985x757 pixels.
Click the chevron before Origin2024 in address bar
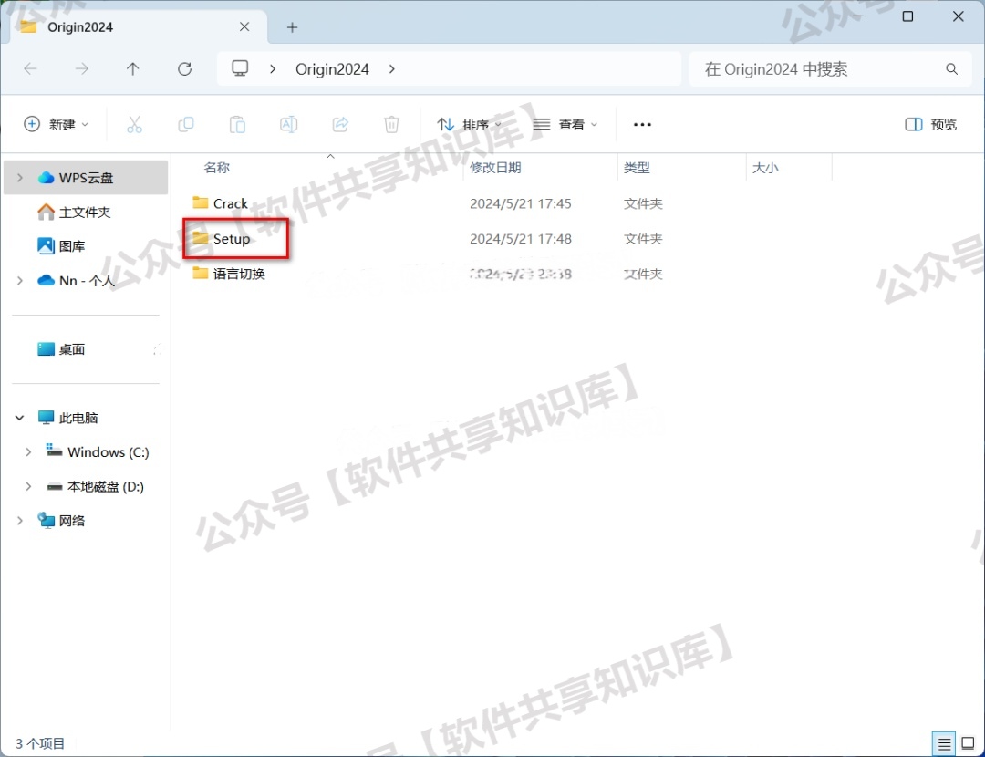tap(273, 69)
